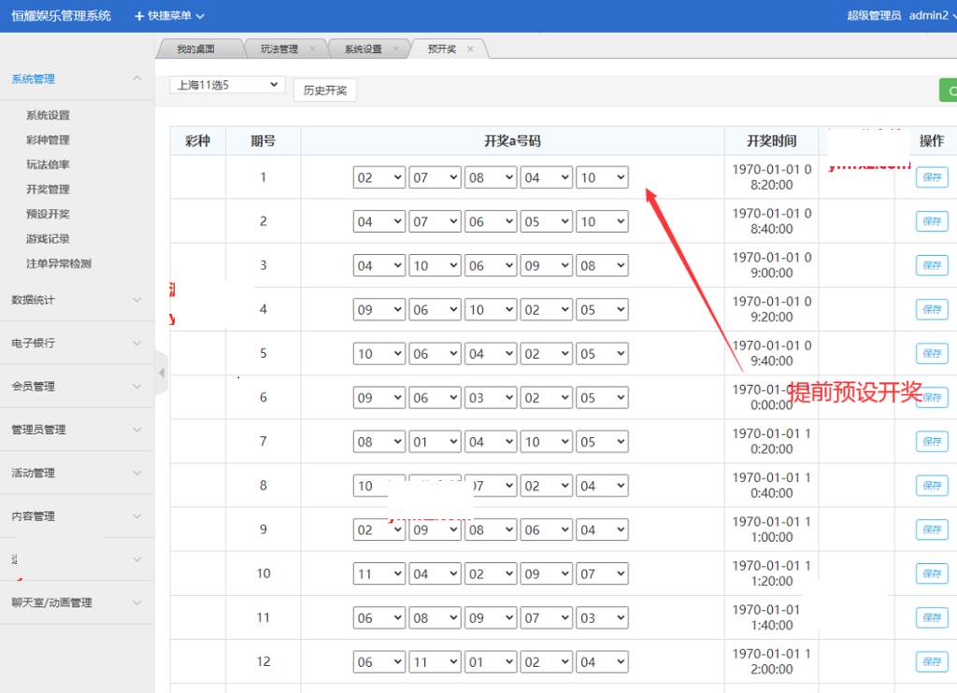The height and width of the screenshot is (693, 957).
Task: Open 注单异常检测 in the sidebar
Action: click(x=59, y=263)
